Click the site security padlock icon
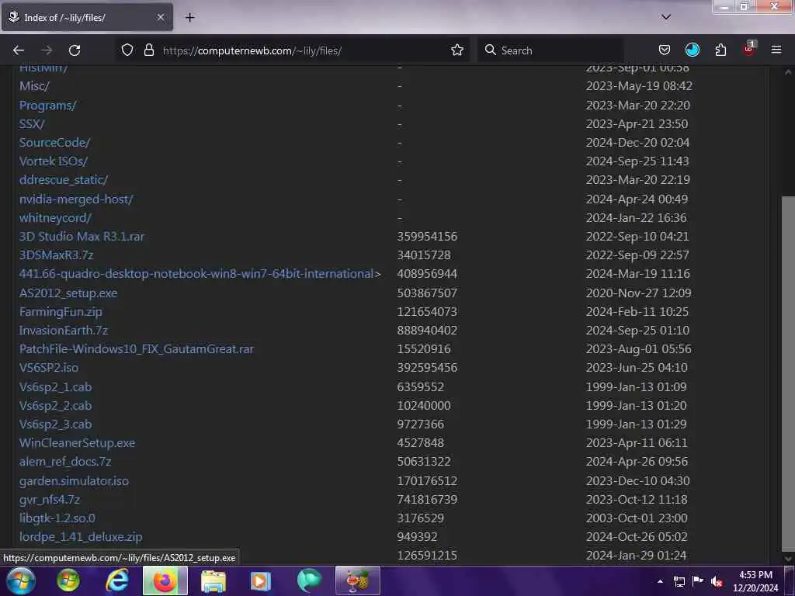Screen dimensions: 795x596 point(148,50)
